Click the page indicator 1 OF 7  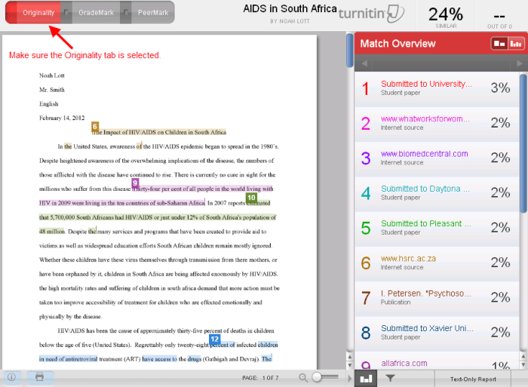click(x=261, y=378)
